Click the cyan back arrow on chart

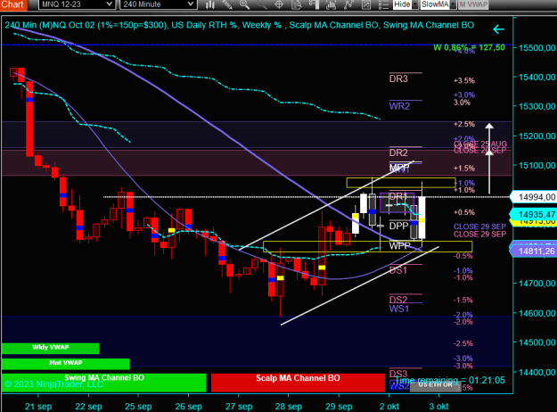(498, 29)
